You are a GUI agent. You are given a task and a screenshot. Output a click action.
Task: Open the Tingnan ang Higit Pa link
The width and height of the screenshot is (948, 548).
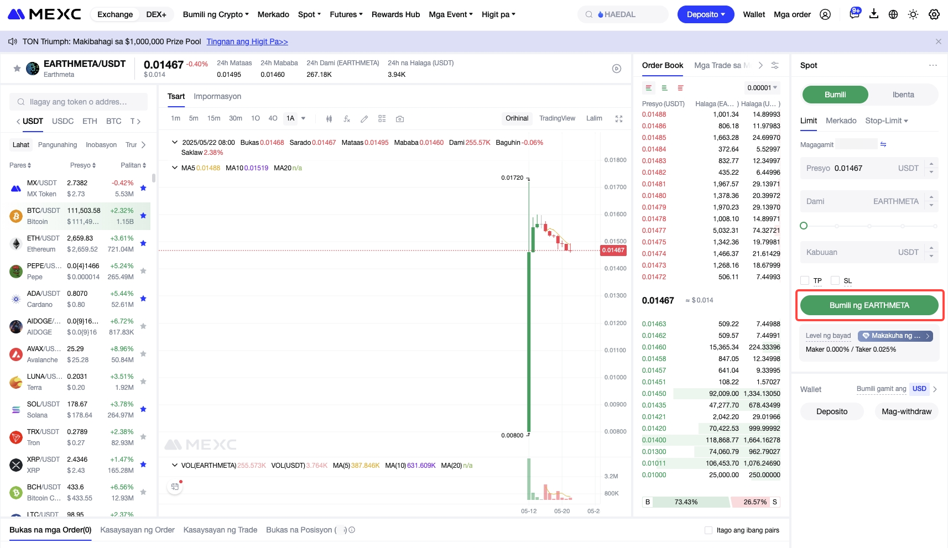[x=247, y=41]
